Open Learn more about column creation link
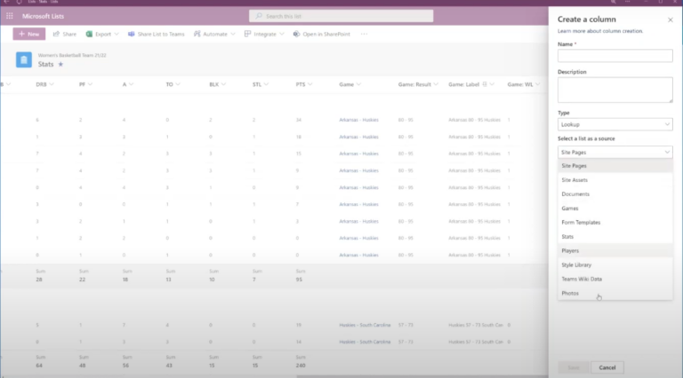Image resolution: width=683 pixels, height=378 pixels. (600, 31)
